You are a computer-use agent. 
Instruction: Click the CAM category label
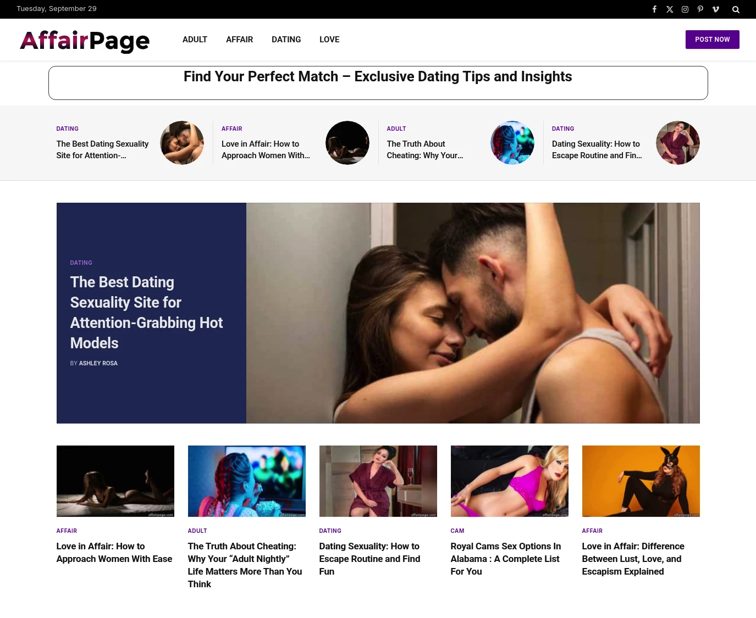(457, 531)
